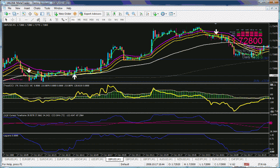The width and height of the screenshot is (280, 168).
Task: Select the Arrows drawing tool icon
Action: click(63, 20)
